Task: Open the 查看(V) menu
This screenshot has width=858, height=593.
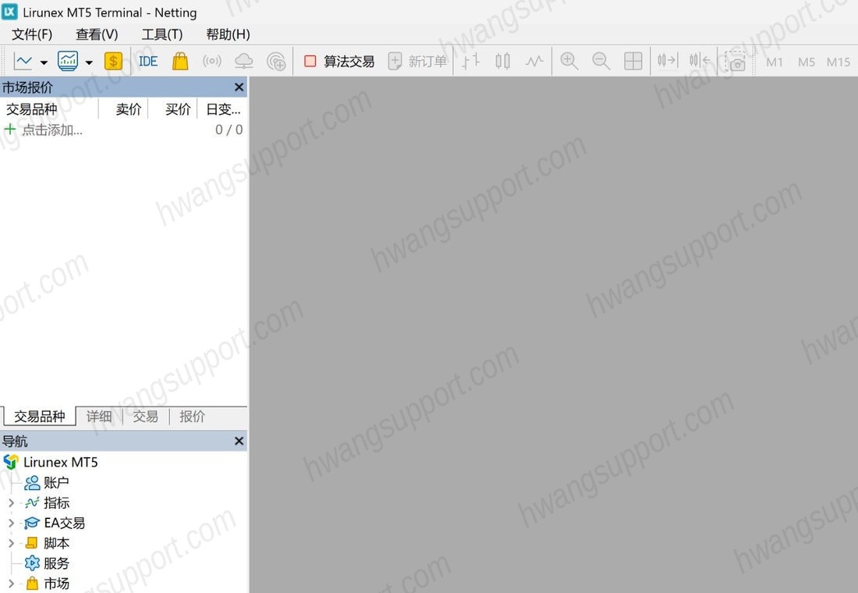Action: [x=97, y=34]
